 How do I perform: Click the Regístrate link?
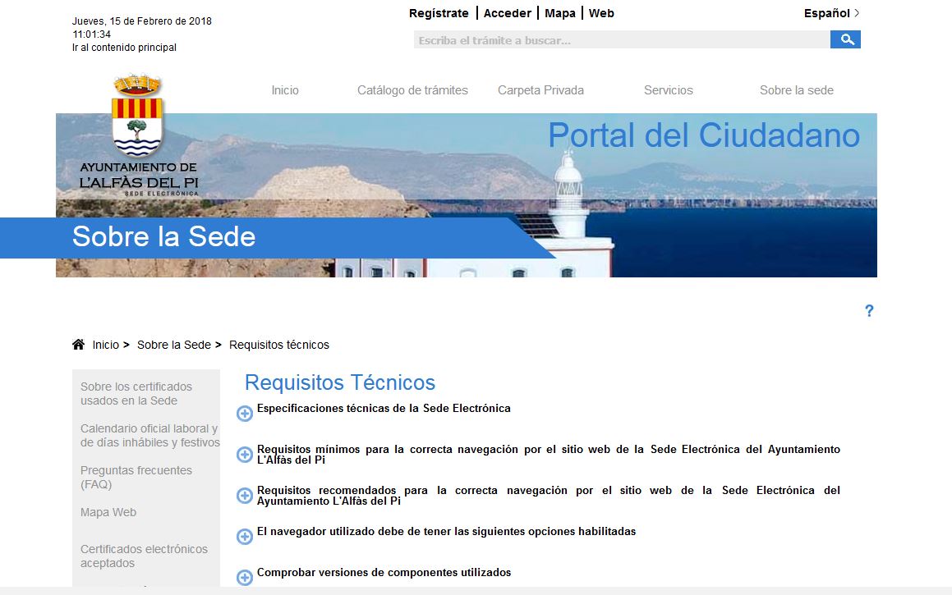pyautogui.click(x=439, y=13)
